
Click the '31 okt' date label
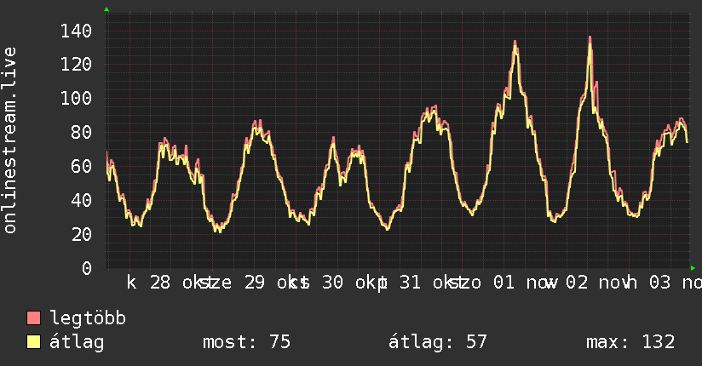click(x=432, y=283)
